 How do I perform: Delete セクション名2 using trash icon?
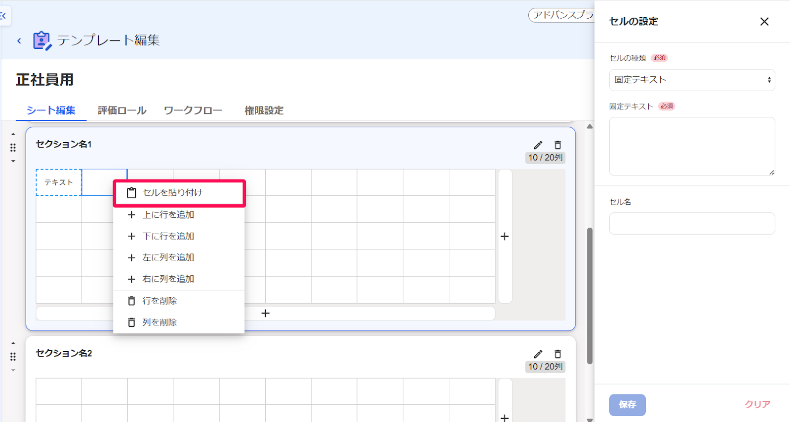(557, 354)
